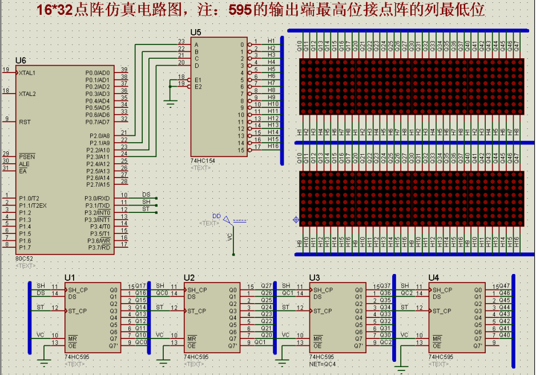536x375 pixels.
Task: Click the blue origin crosshair marker
Action: pyautogui.click(x=296, y=219)
